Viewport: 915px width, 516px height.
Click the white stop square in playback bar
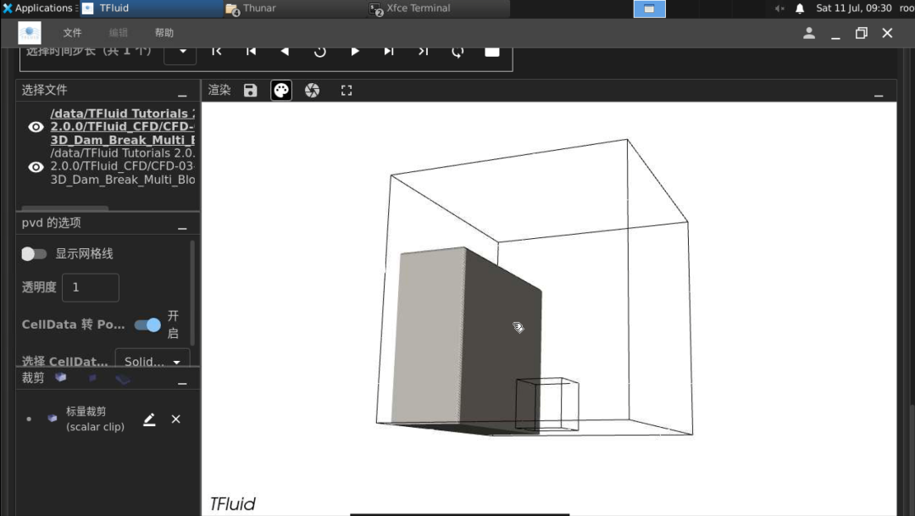(492, 52)
